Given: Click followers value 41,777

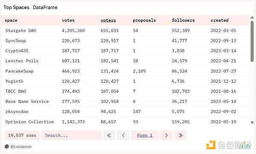Looking at the screenshot, I should click(179, 41).
